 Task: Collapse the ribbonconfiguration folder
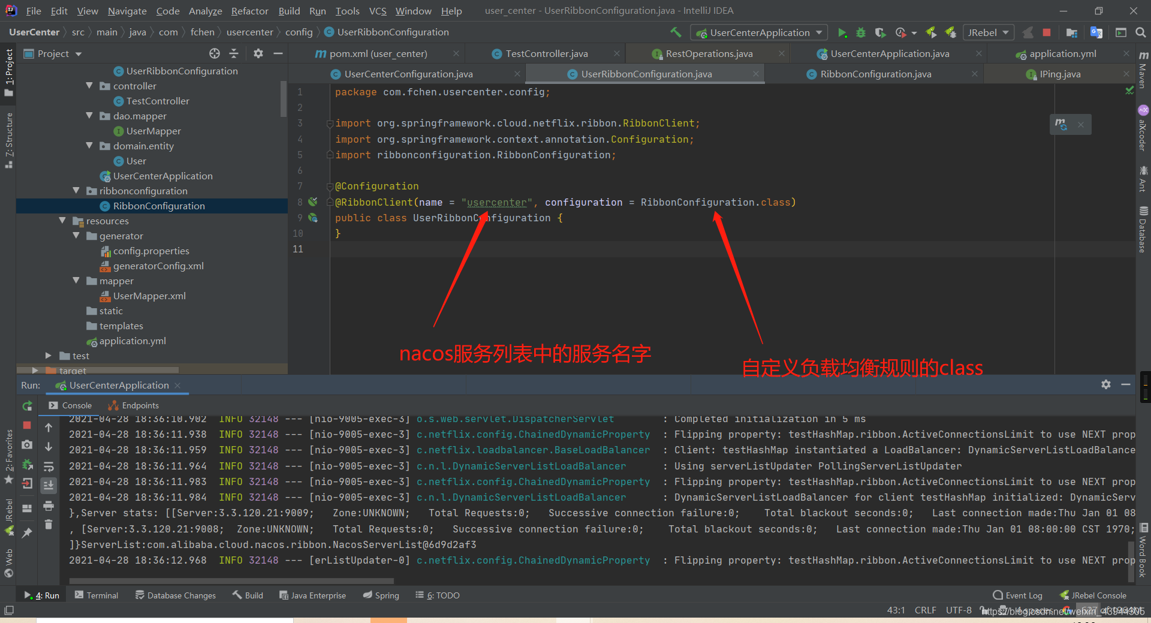coord(76,191)
